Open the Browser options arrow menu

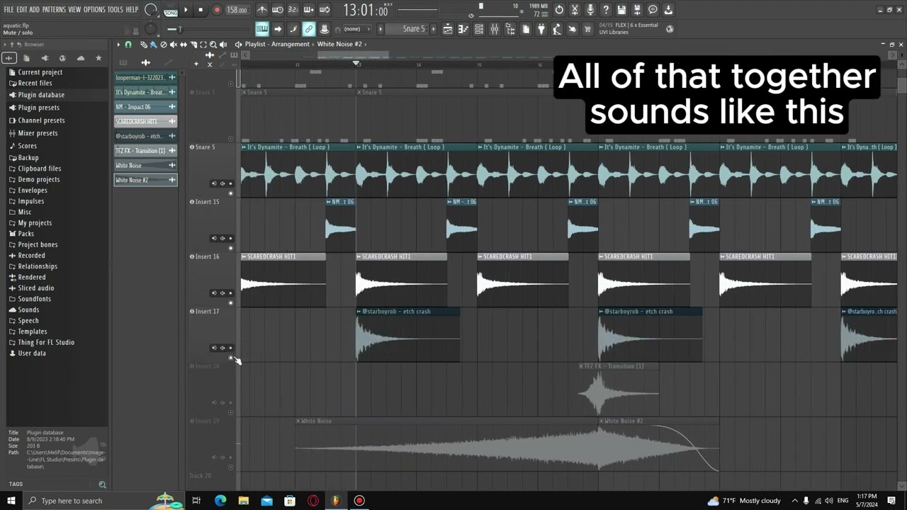coord(4,45)
